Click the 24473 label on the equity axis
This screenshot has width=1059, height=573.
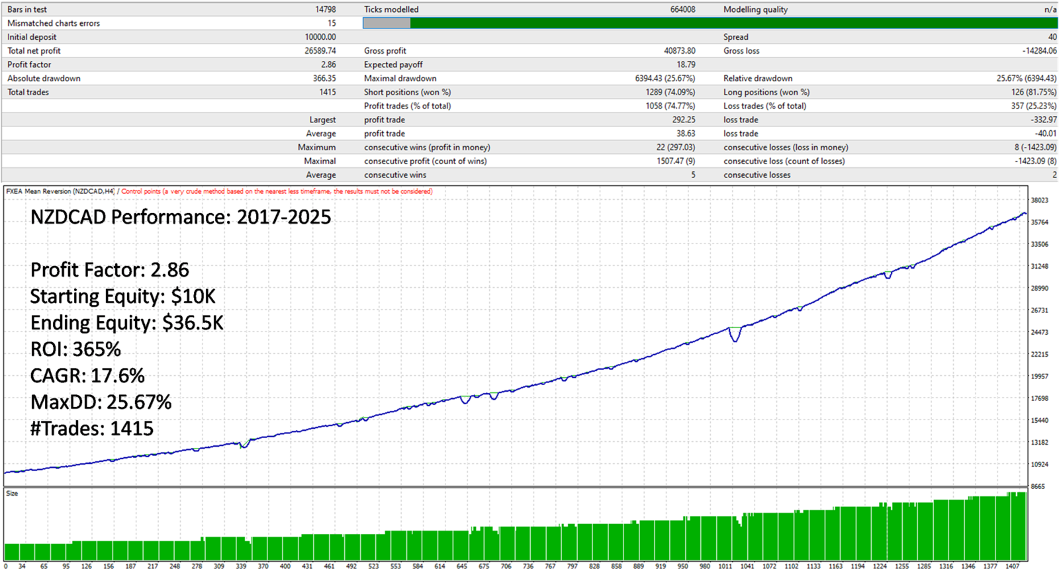pyautogui.click(x=1039, y=333)
